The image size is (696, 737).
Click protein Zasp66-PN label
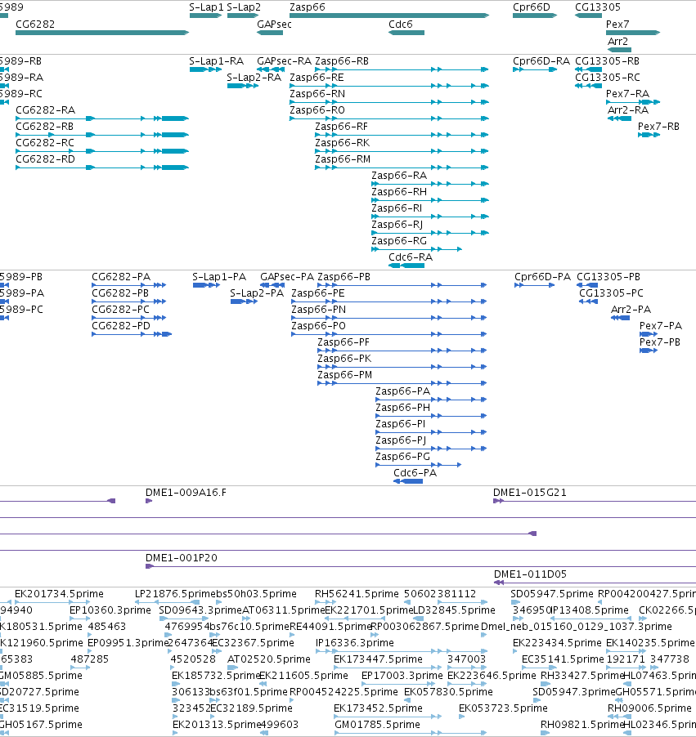[319, 310]
